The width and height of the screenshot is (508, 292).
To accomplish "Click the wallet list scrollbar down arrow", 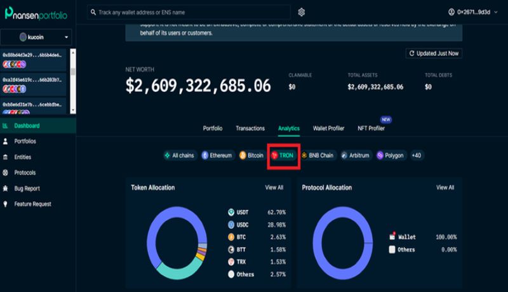I will pos(73,110).
